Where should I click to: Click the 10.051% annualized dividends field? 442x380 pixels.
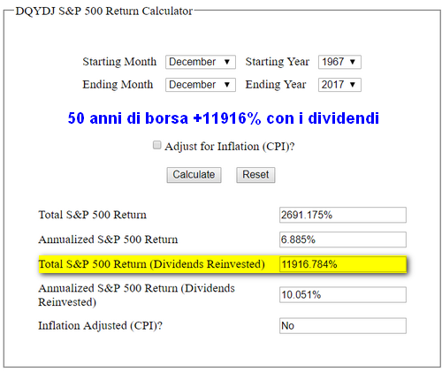point(343,294)
